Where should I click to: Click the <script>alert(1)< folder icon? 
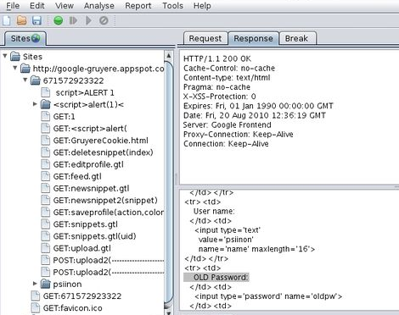pyautogui.click(x=45, y=104)
